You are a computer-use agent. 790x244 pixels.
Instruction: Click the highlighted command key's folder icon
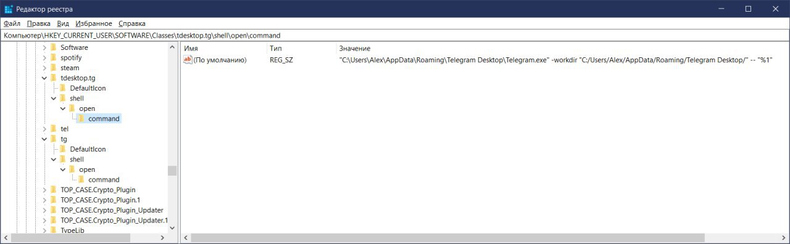tap(81, 118)
